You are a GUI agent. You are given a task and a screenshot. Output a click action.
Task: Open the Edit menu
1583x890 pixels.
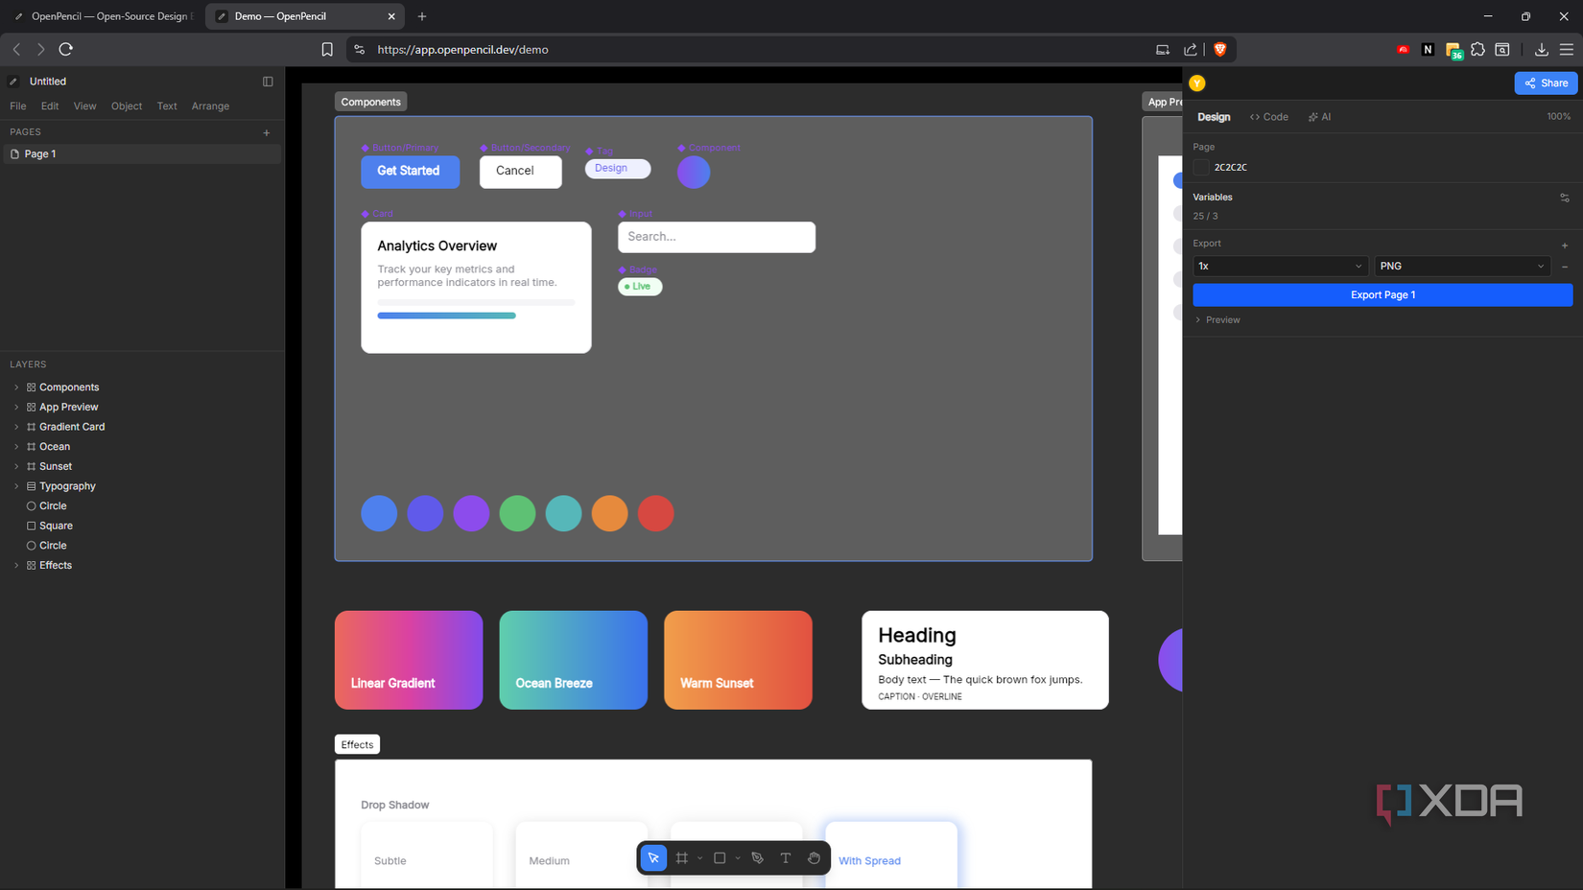click(50, 106)
